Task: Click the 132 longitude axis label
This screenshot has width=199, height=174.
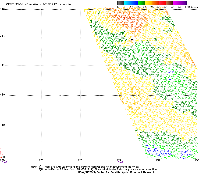Action: pos(158,160)
